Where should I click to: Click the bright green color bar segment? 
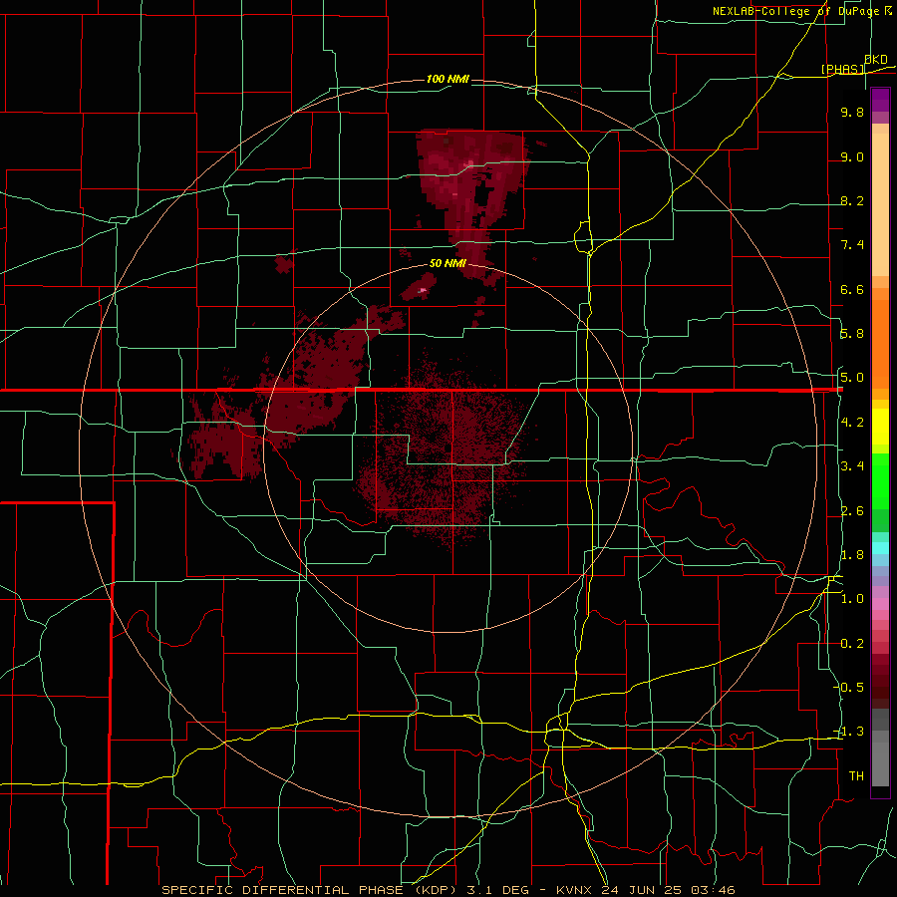880,482
